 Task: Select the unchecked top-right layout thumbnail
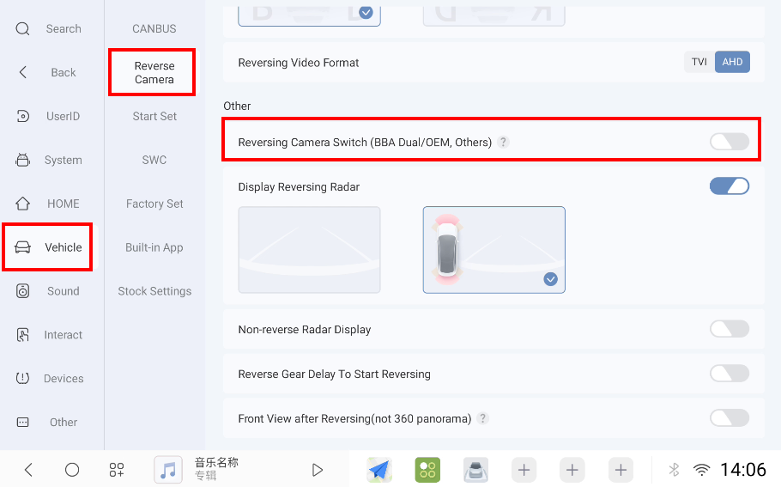pyautogui.click(x=494, y=15)
